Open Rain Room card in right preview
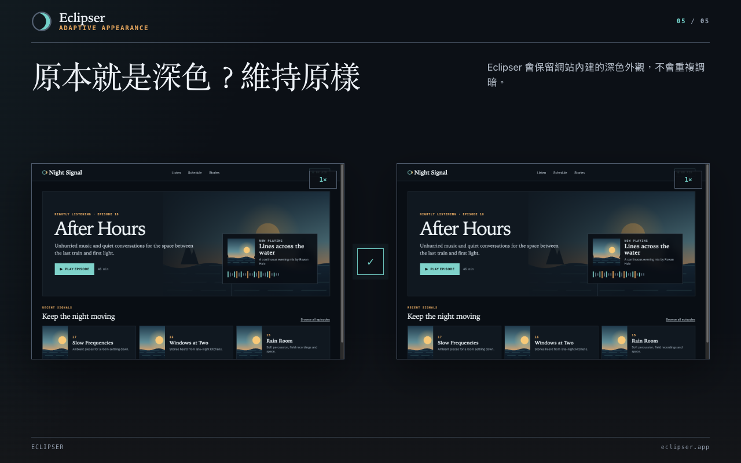The width and height of the screenshot is (741, 463). pyautogui.click(x=648, y=342)
